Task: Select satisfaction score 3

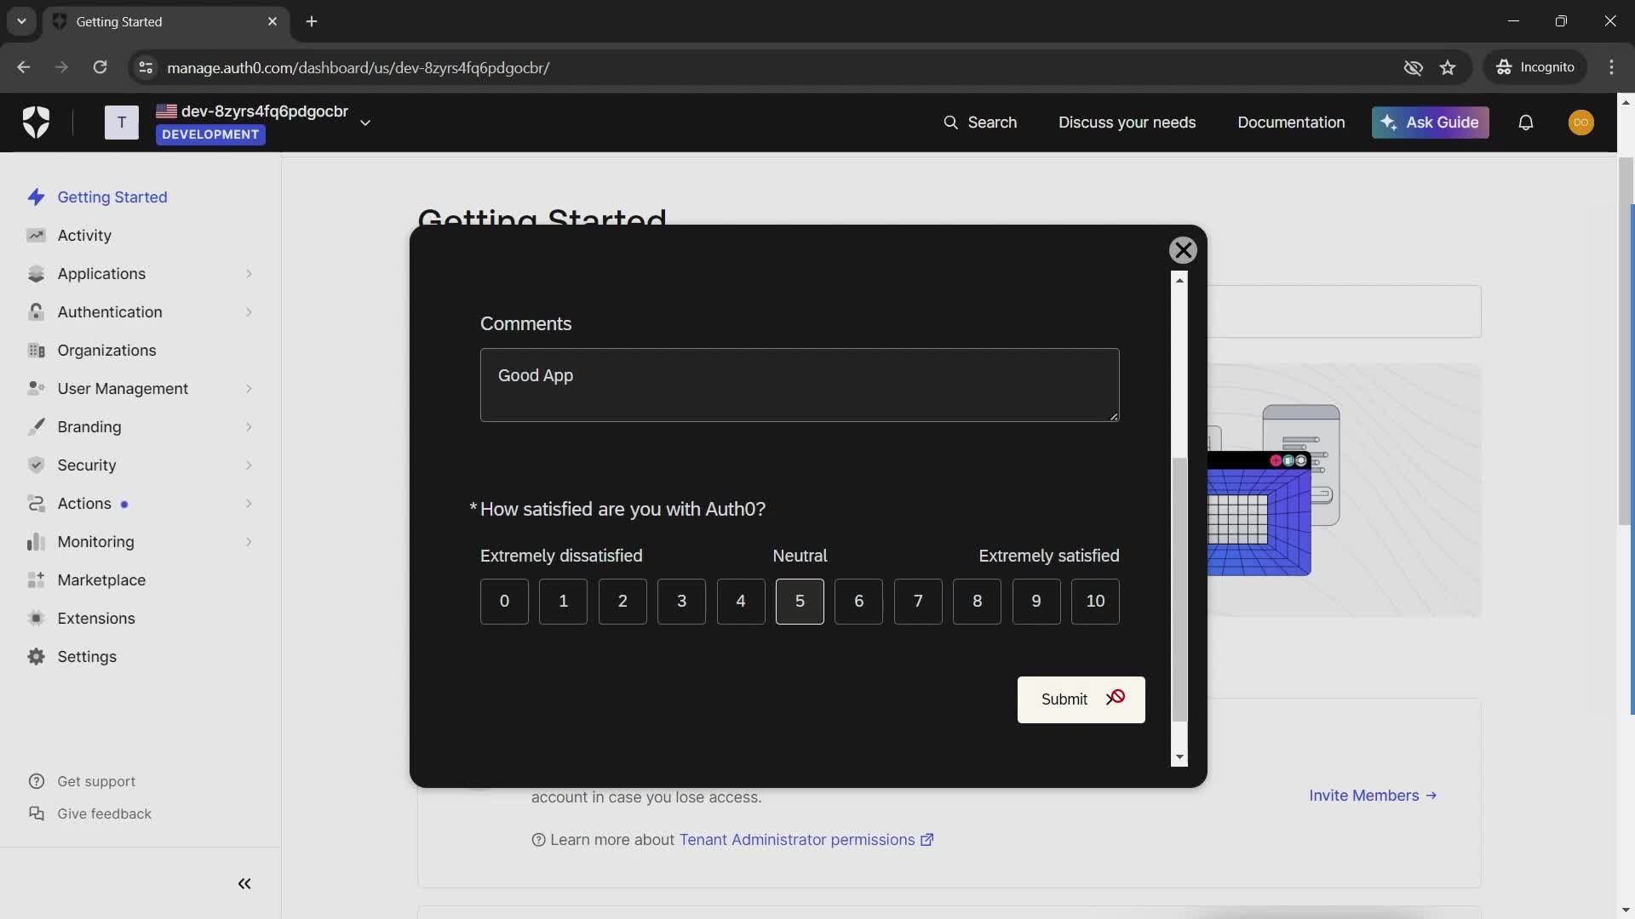Action: point(681,602)
